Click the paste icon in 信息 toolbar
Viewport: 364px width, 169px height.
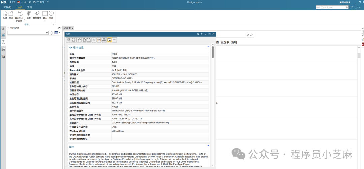pyautogui.click(x=89, y=40)
